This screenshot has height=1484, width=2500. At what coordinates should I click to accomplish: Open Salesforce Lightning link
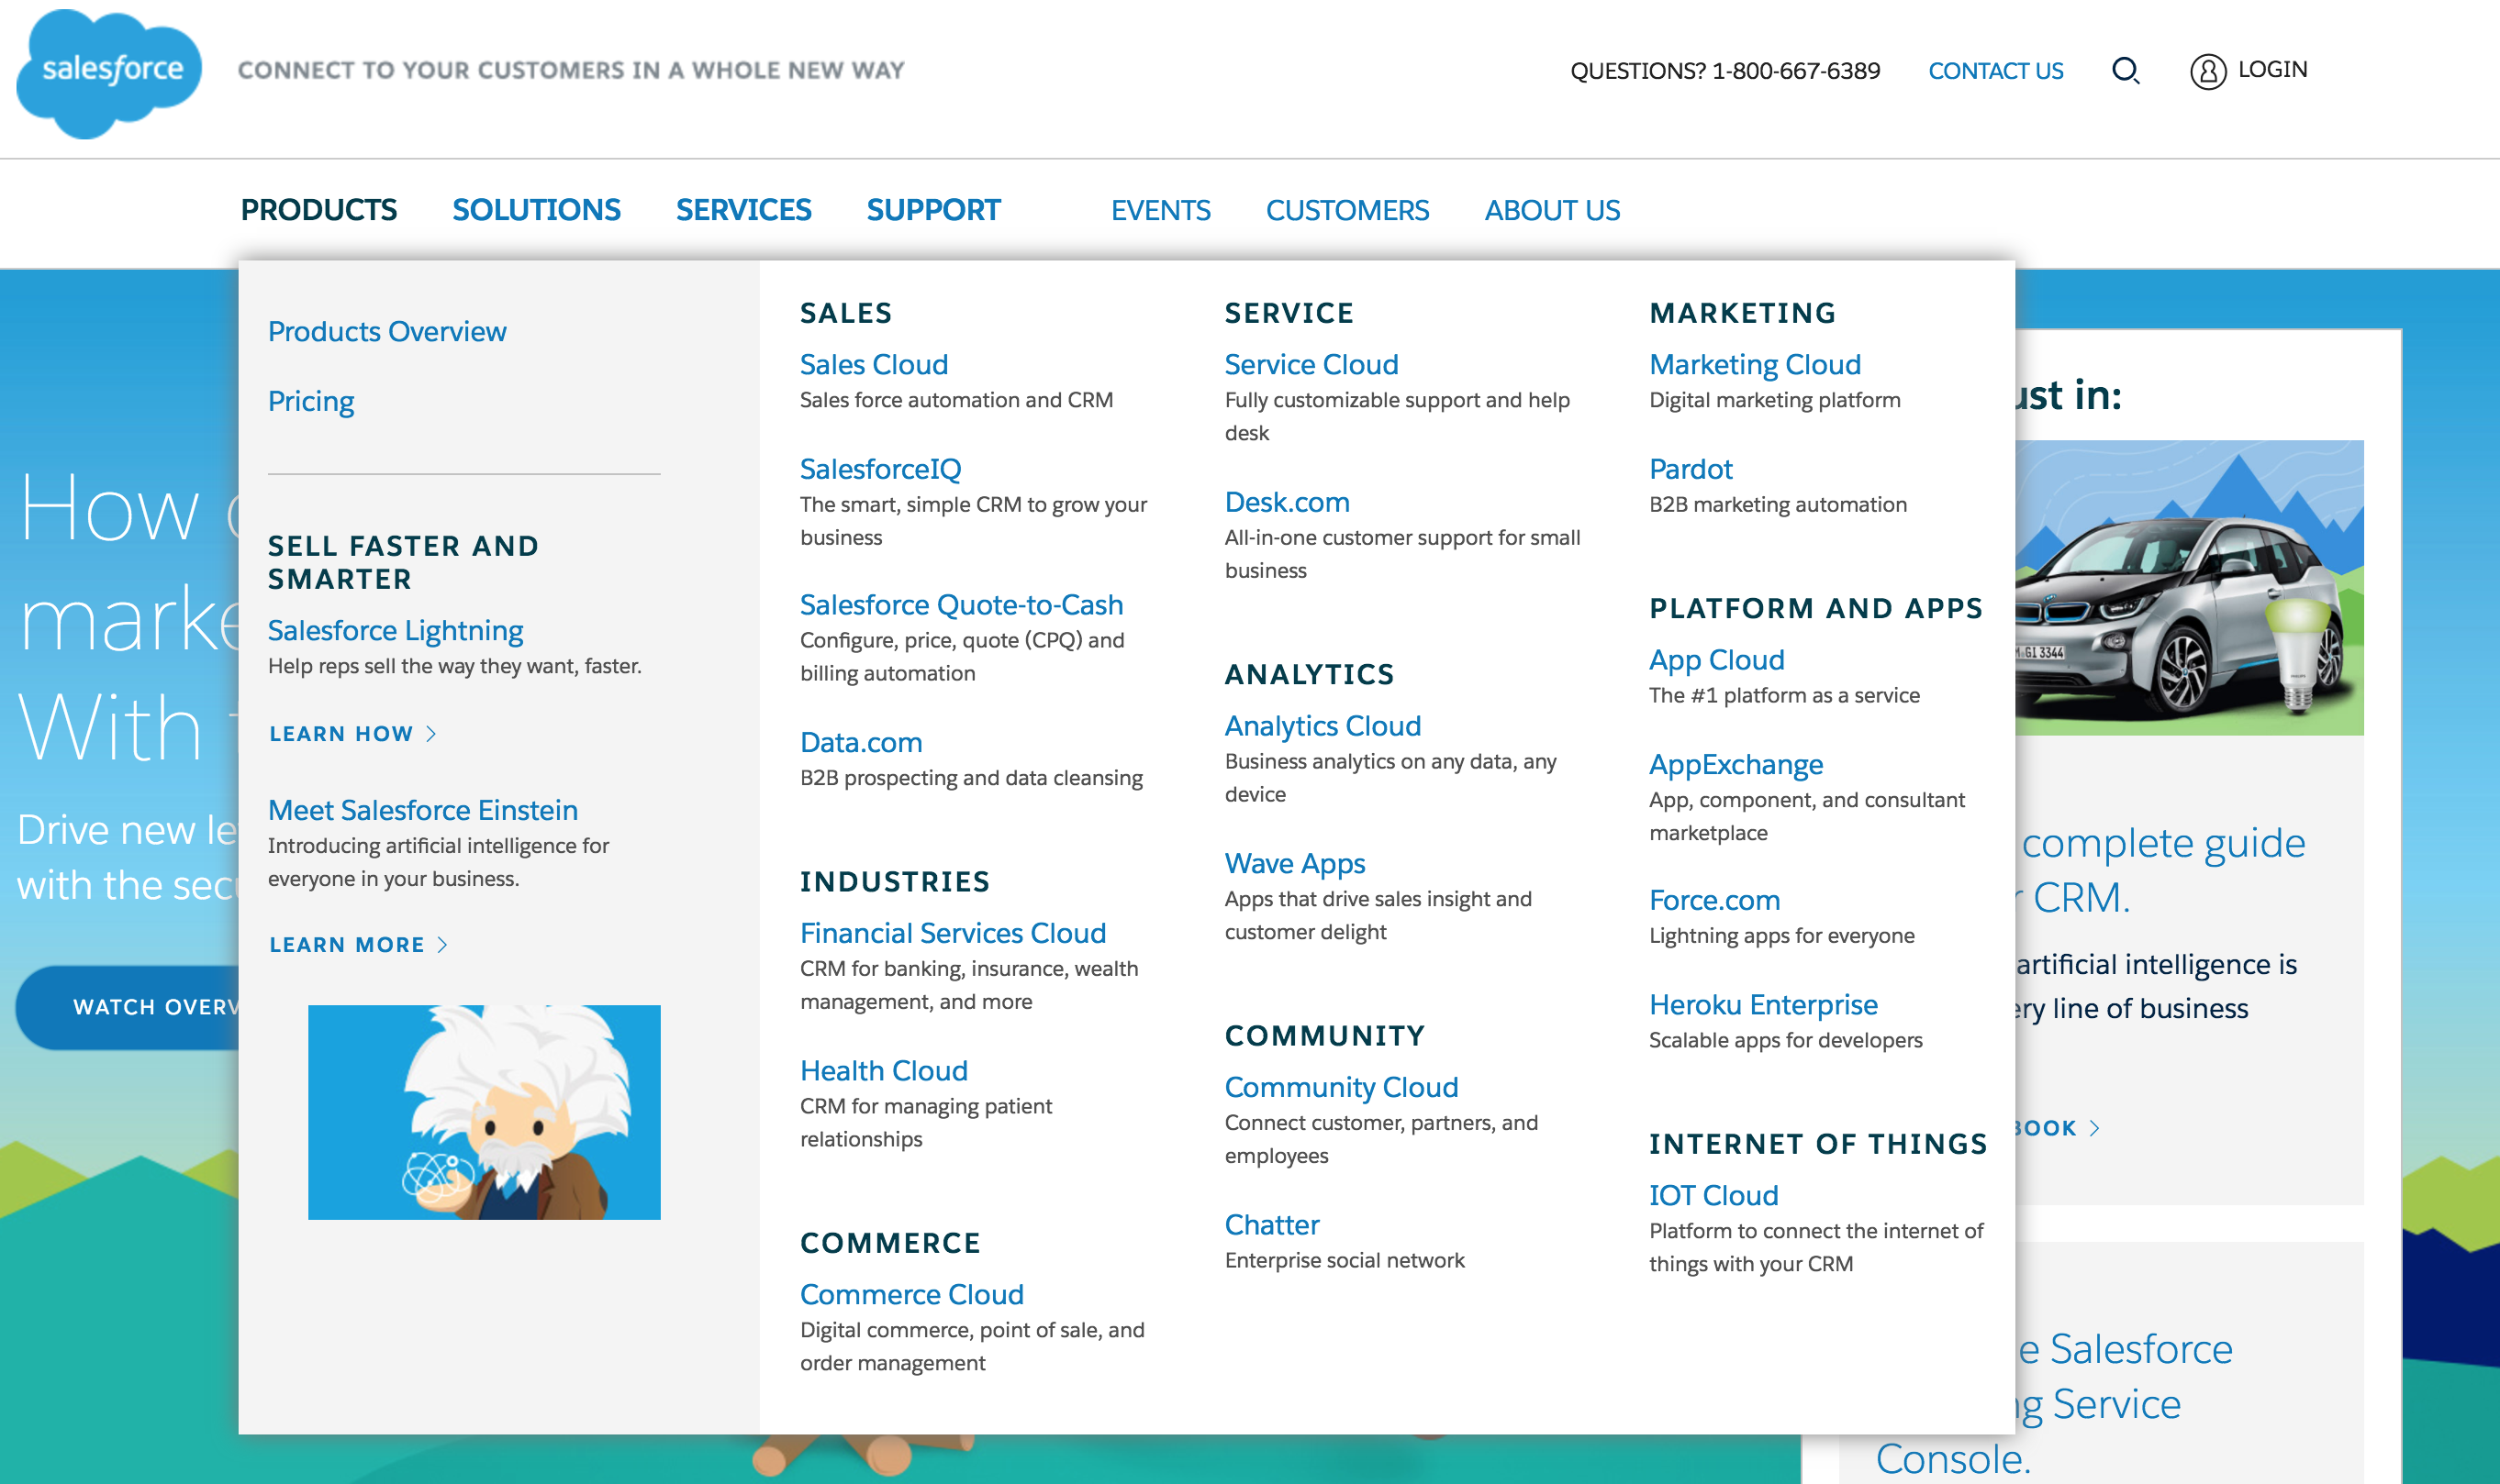(x=396, y=630)
